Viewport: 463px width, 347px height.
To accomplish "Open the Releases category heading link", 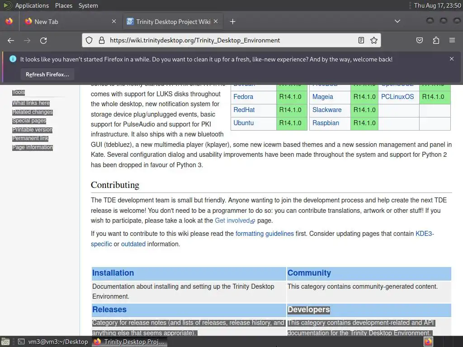I will click(109, 309).
